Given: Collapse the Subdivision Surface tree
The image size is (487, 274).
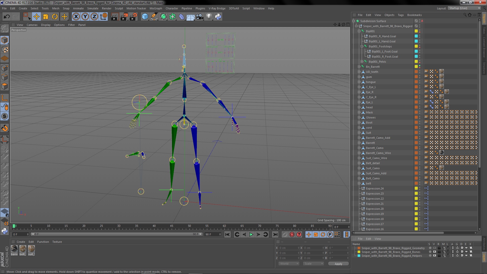Looking at the screenshot, I should 354,21.
